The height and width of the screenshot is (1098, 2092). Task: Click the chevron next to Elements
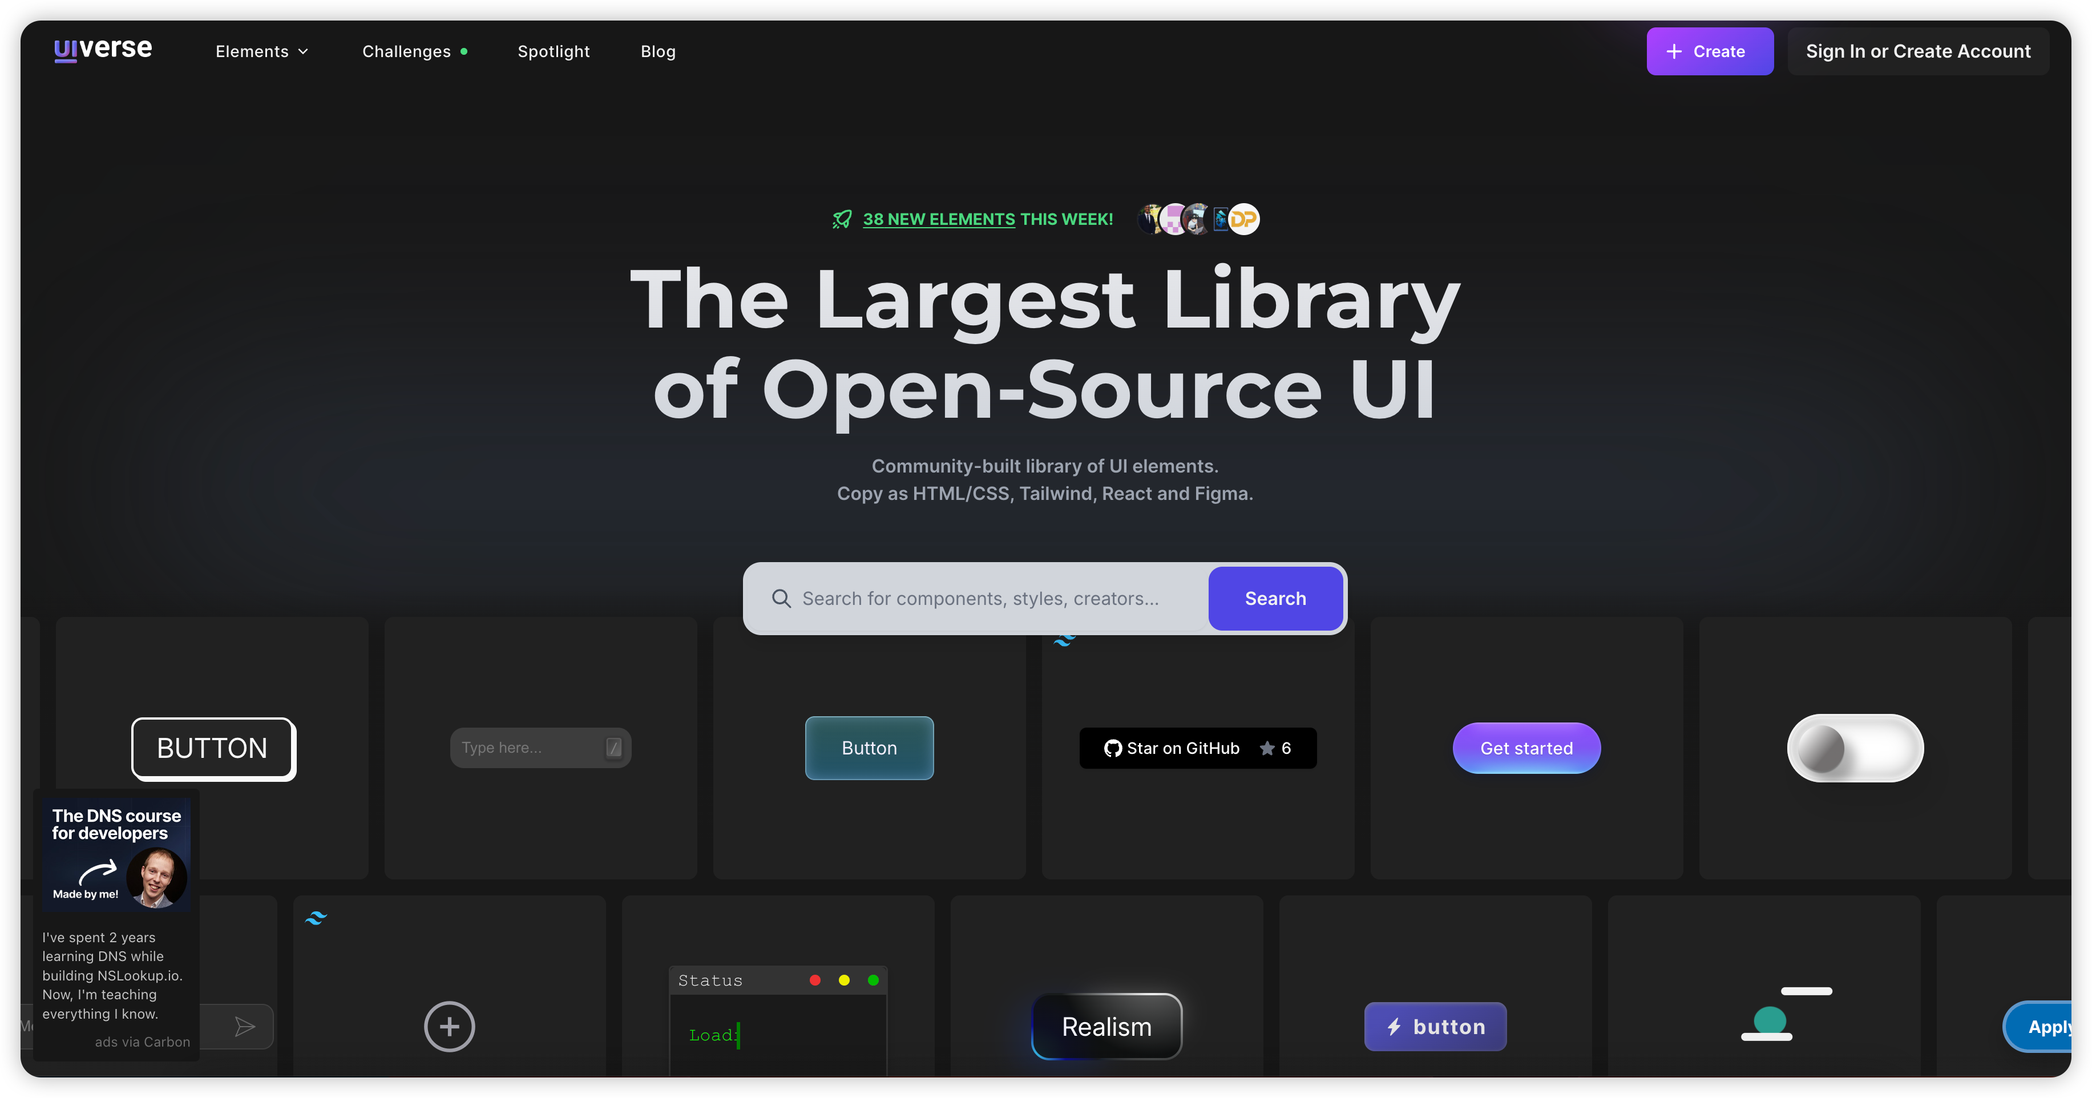[x=304, y=52]
